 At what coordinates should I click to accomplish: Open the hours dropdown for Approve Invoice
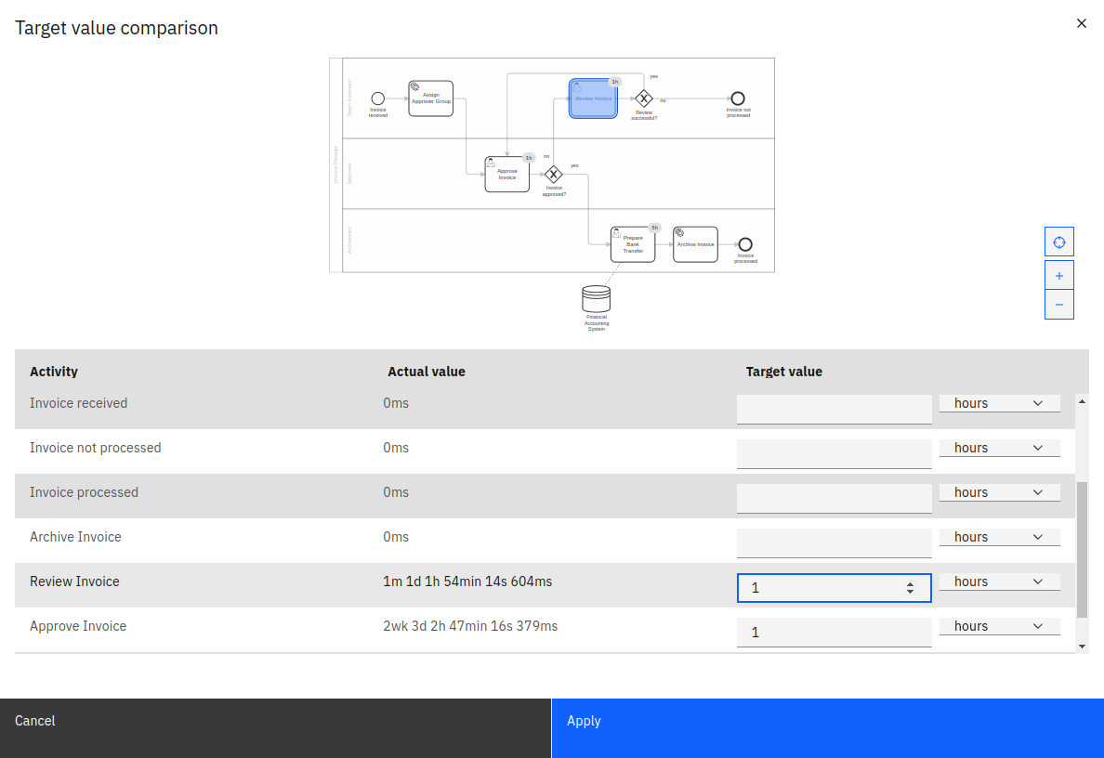pos(999,625)
